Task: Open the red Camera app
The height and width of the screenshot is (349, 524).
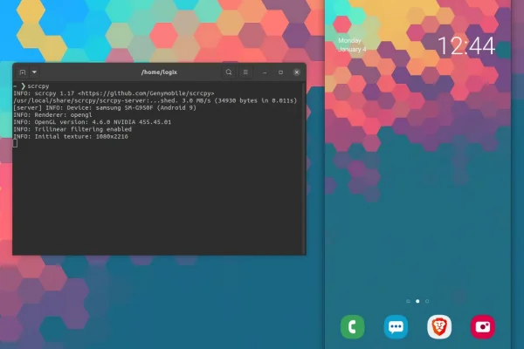Action: click(x=483, y=326)
